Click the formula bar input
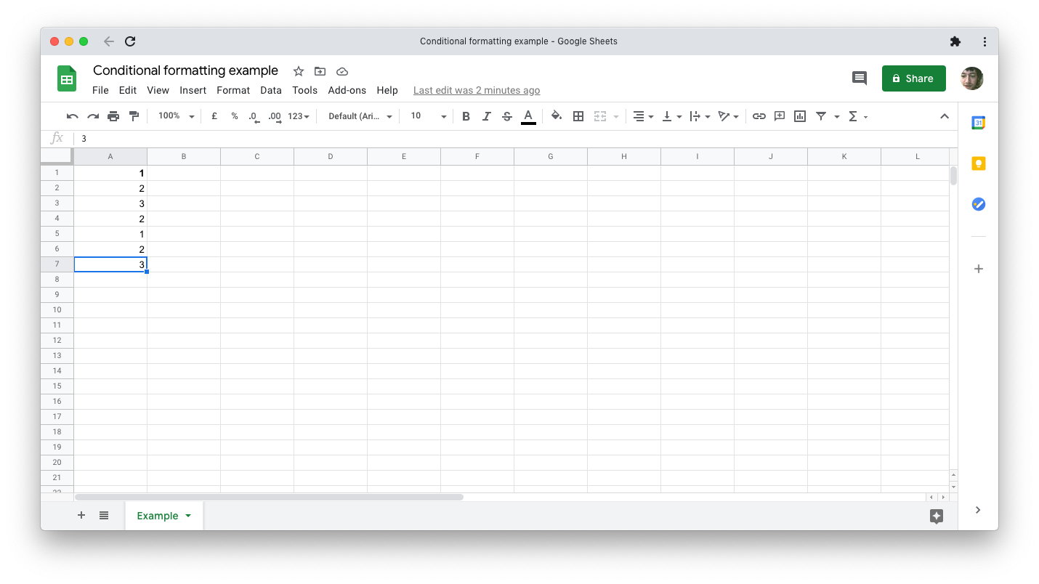Viewport: 1039px width, 584px height. point(514,138)
